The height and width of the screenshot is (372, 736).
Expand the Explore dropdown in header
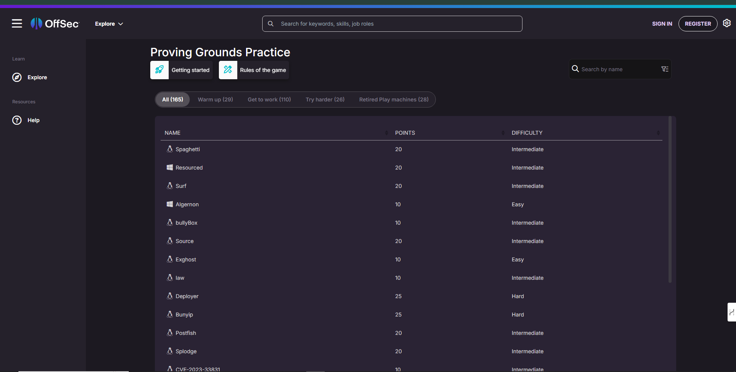(x=109, y=24)
